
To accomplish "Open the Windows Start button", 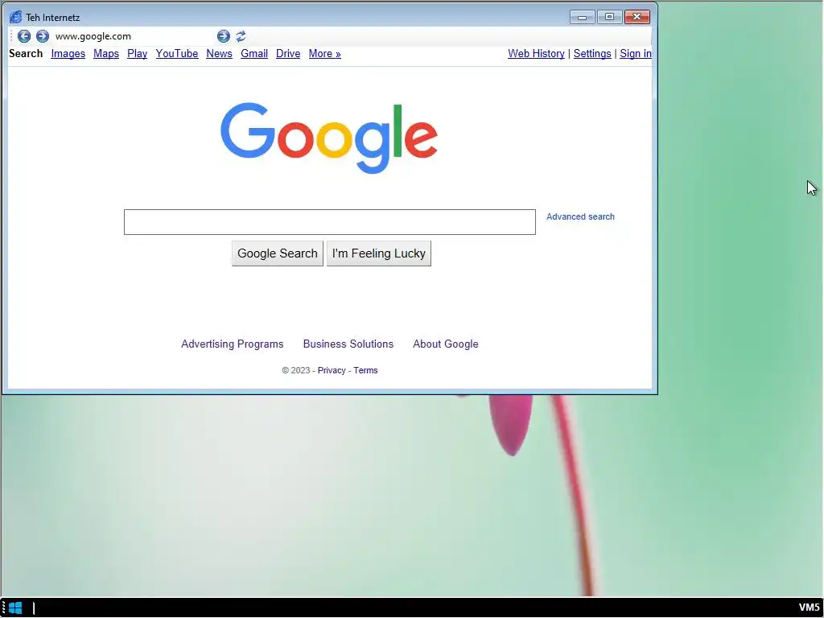I will 15,608.
